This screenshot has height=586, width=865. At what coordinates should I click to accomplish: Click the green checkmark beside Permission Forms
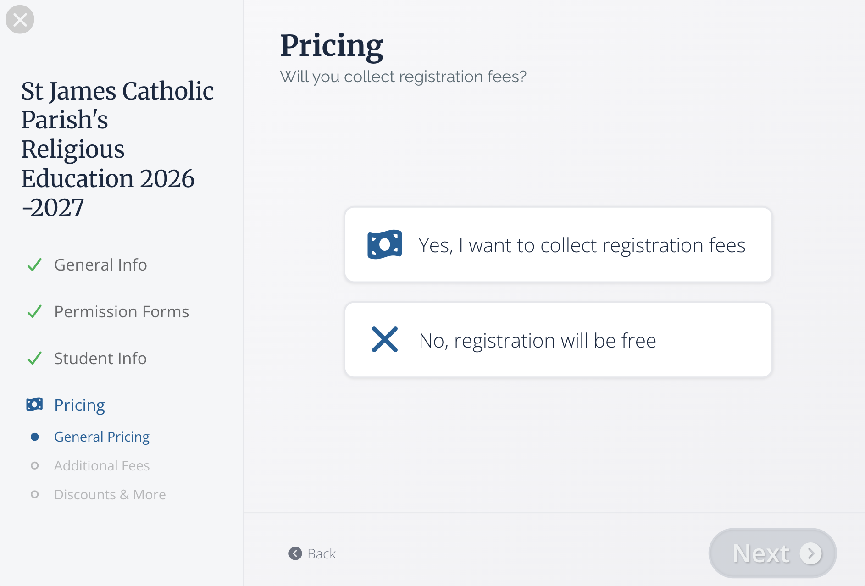click(34, 311)
